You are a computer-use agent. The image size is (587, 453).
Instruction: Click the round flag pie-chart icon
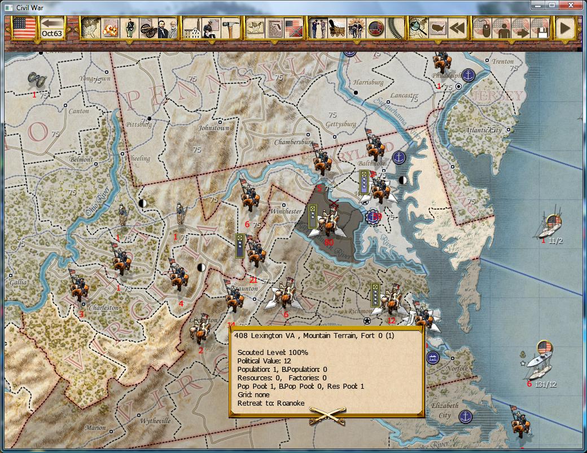pos(376,28)
